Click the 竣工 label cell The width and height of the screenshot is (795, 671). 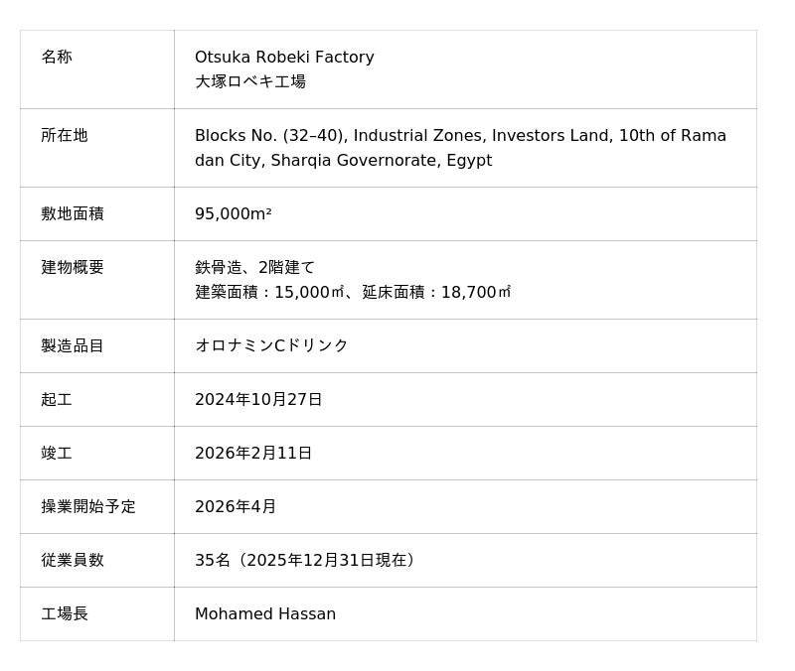click(x=57, y=454)
